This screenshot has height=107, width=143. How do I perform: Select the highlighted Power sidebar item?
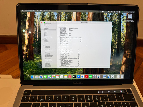[x=49, y=30]
